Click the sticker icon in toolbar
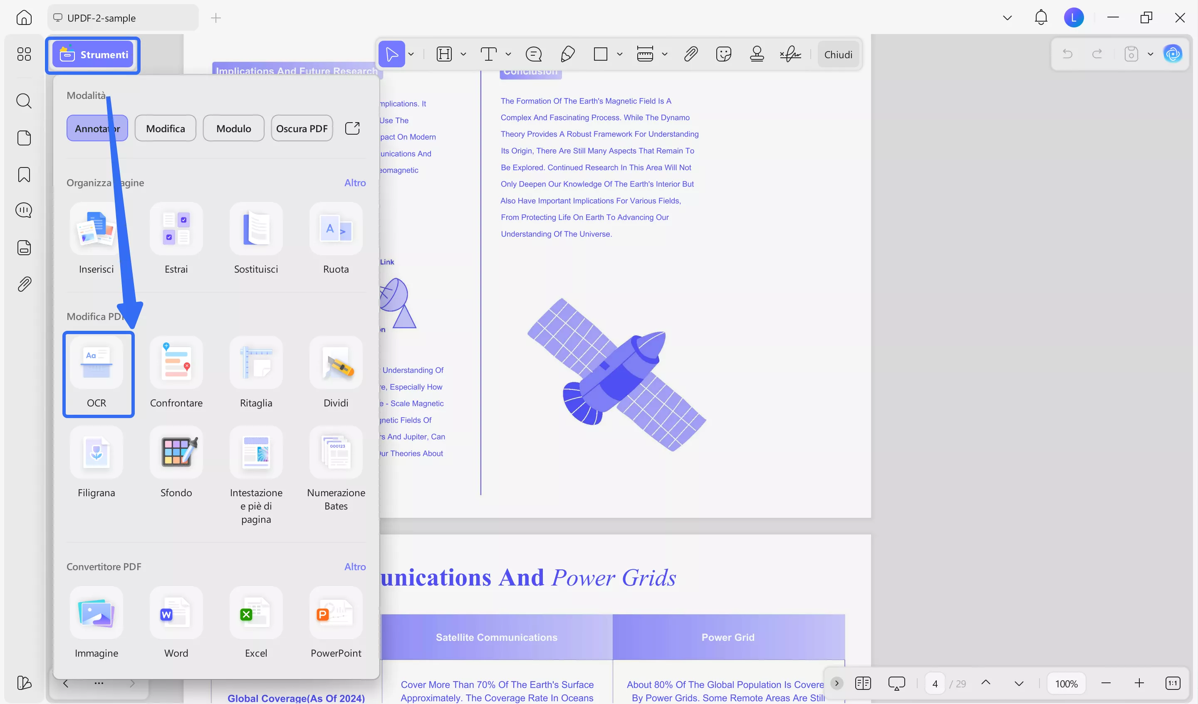The height and width of the screenshot is (704, 1198). 723,54
